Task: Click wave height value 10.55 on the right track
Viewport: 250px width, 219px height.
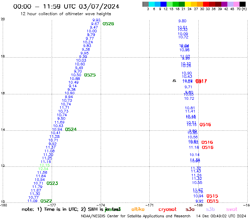Action: pyautogui.click(x=197, y=183)
